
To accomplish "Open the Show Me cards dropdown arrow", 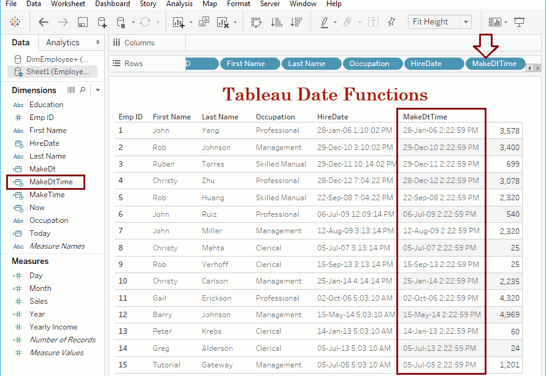I will 506,23.
